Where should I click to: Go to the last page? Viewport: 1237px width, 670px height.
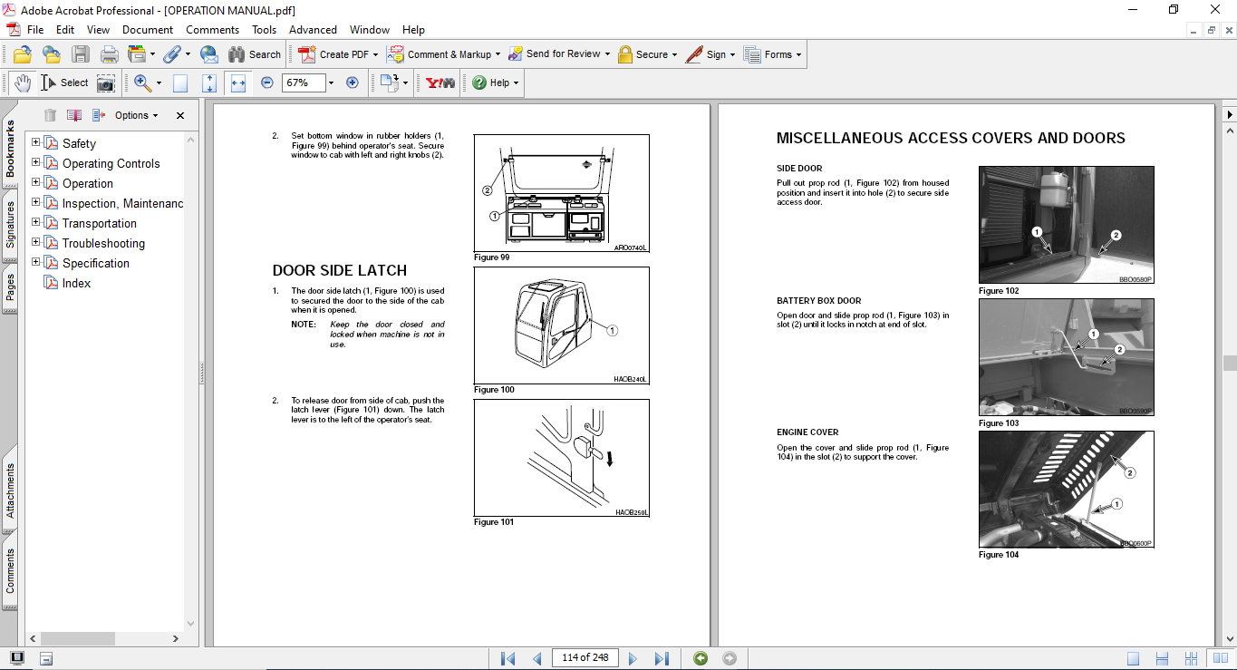point(662,658)
